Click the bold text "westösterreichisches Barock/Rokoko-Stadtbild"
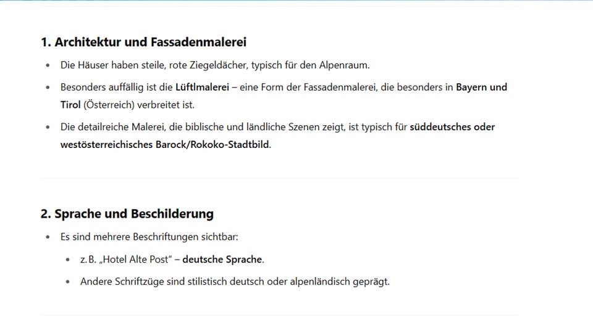593x333 pixels. coord(165,144)
